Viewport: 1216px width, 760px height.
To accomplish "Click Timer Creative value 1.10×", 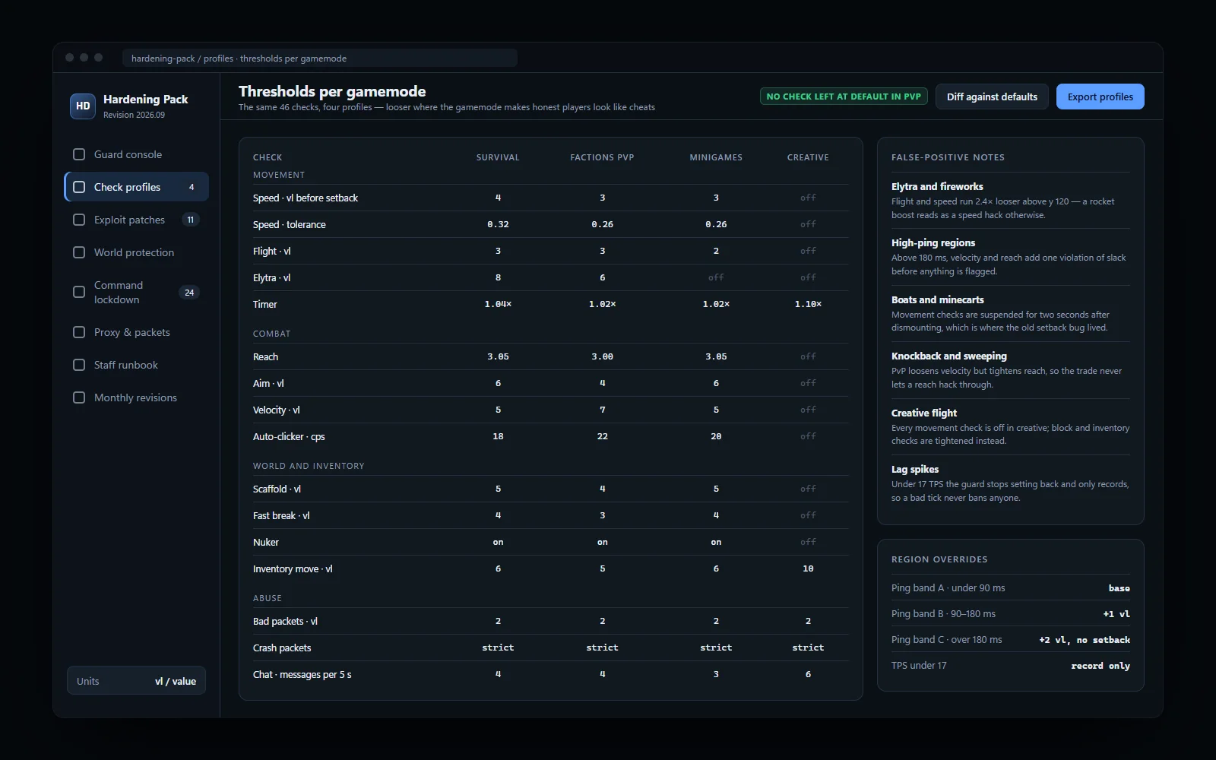I will (x=808, y=304).
